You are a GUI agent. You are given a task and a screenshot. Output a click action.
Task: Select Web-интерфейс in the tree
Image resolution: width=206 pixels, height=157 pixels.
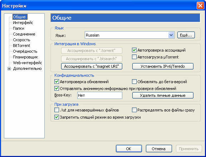pos(27,63)
